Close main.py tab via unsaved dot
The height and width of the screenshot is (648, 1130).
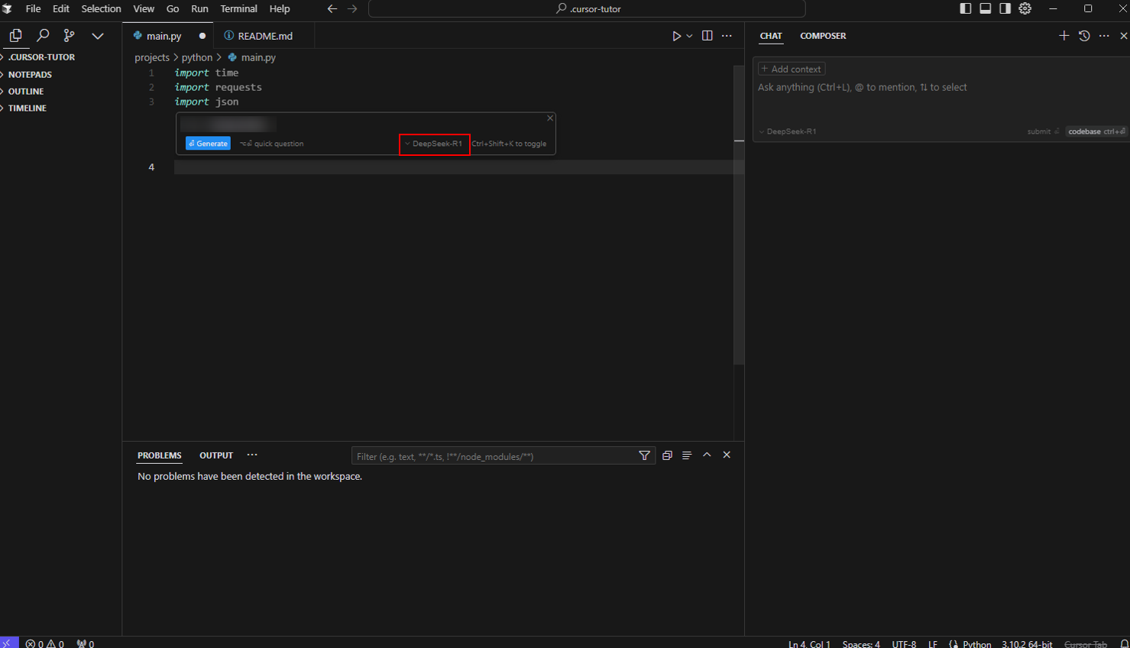[202, 36]
